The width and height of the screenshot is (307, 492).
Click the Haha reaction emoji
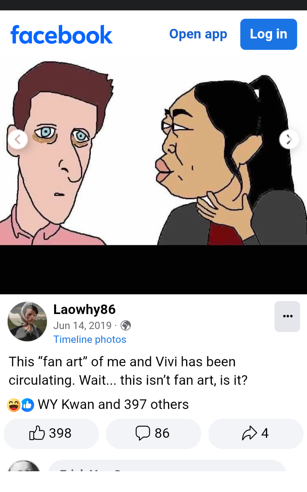(x=14, y=405)
